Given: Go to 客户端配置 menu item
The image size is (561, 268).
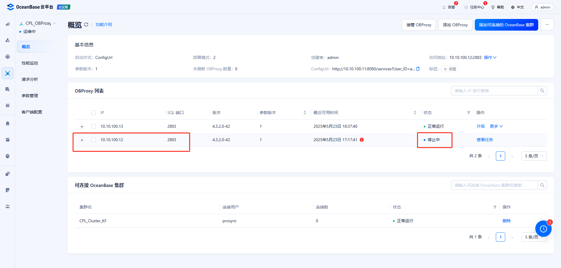Looking at the screenshot, I should [32, 112].
